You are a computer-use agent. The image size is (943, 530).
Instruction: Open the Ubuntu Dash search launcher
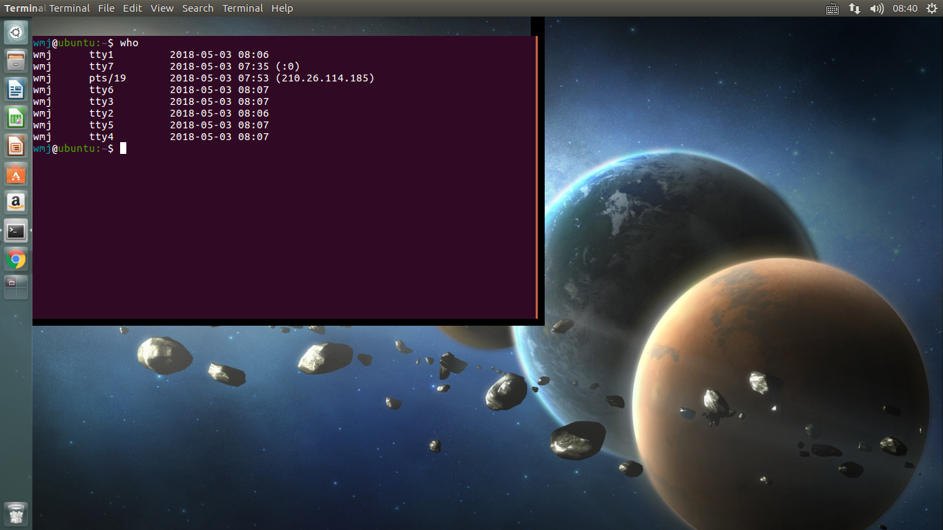[16, 32]
